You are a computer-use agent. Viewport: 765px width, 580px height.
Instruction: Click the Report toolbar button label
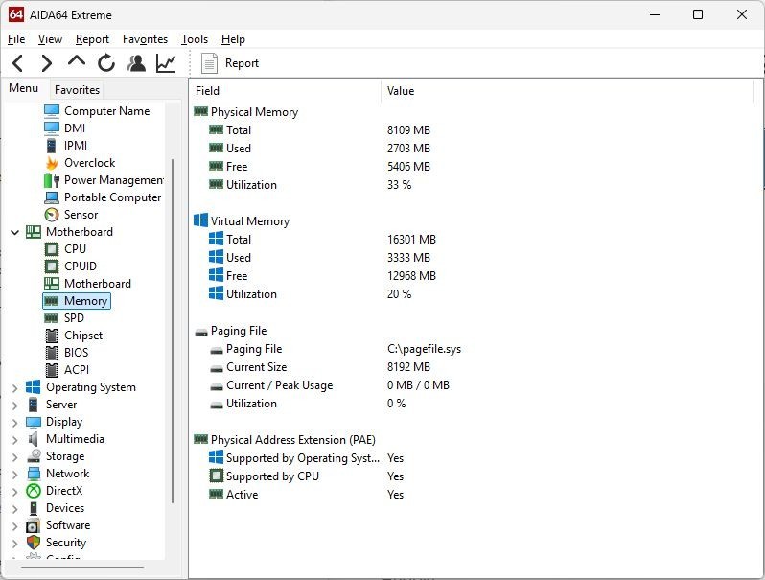tap(242, 63)
